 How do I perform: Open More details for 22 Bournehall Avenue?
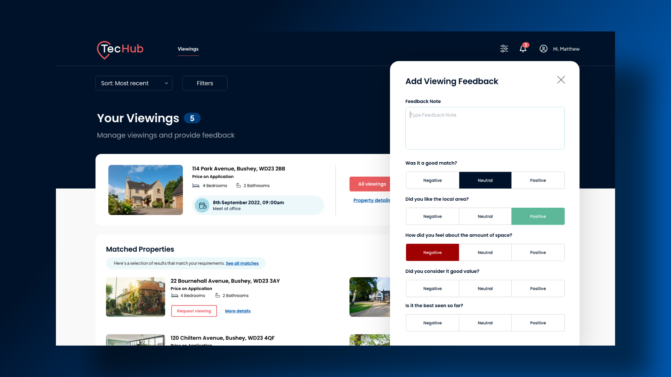[238, 311]
